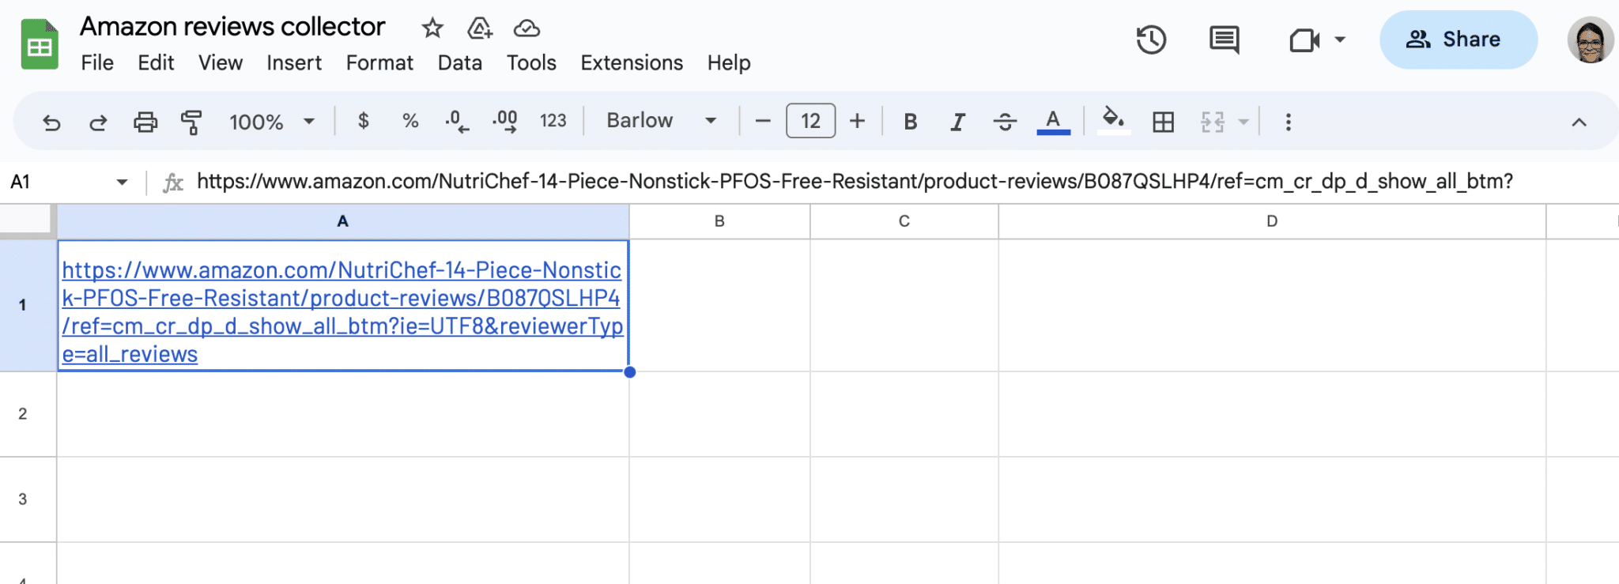Select column B header
This screenshot has width=1619, height=584.
[x=719, y=221]
